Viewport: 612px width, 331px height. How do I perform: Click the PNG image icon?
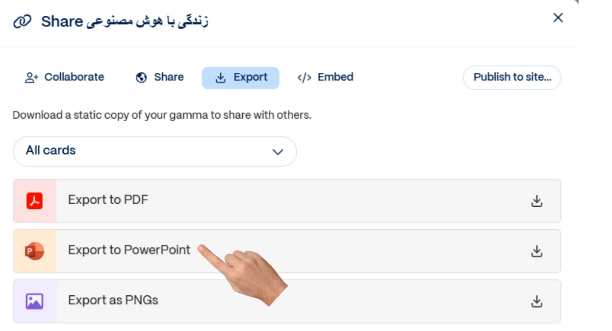34,301
